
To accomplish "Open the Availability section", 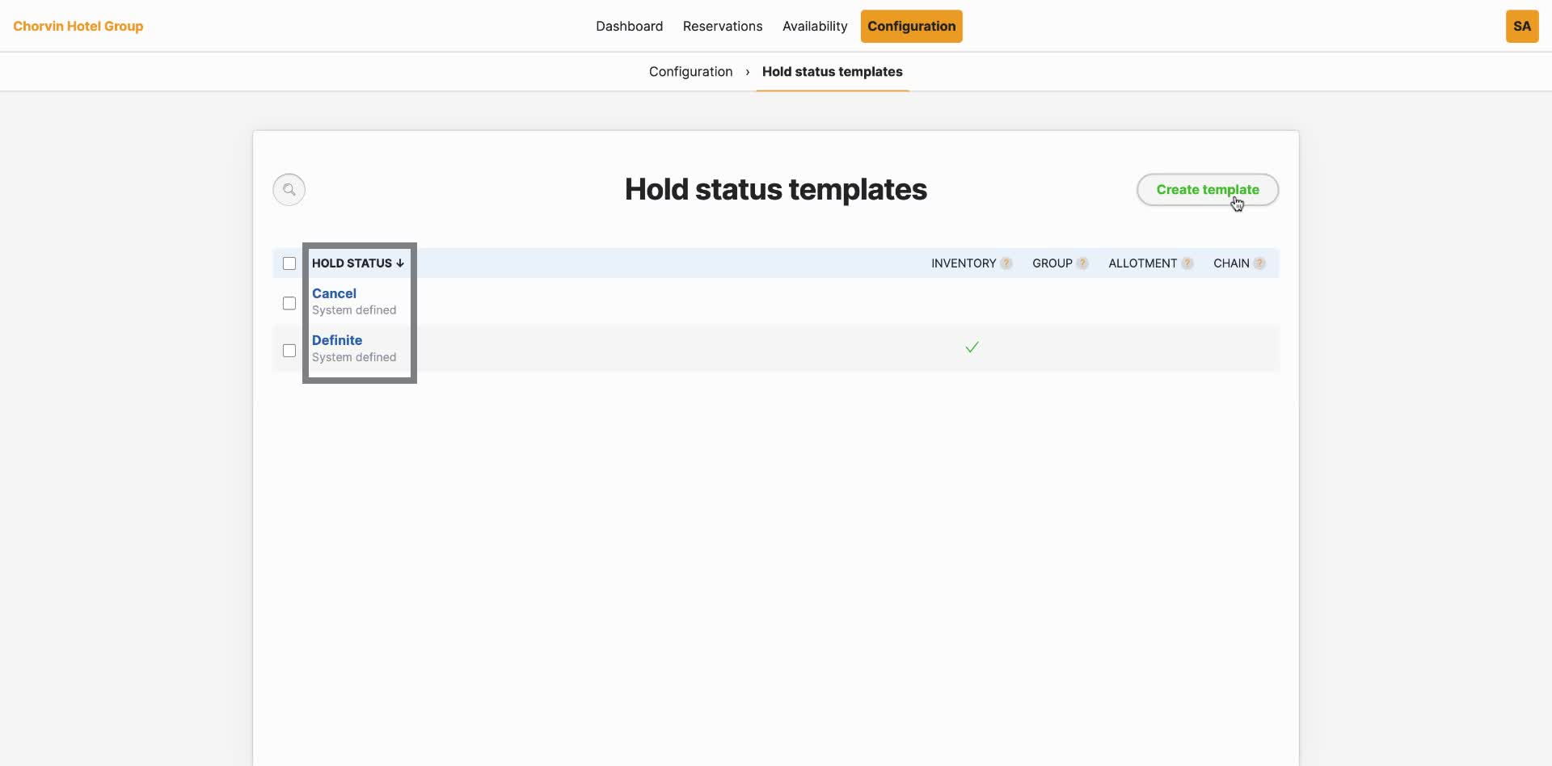I will 815,26.
